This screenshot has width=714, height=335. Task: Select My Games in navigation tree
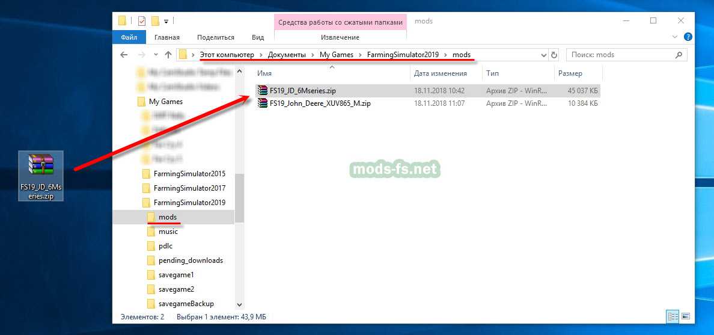point(166,102)
